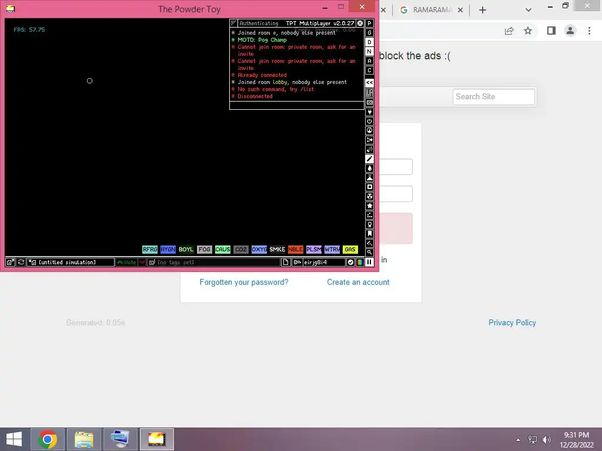Toggle the A ambient heat option

[x=369, y=61]
